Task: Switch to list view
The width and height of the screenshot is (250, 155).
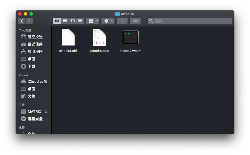Action: point(65,21)
